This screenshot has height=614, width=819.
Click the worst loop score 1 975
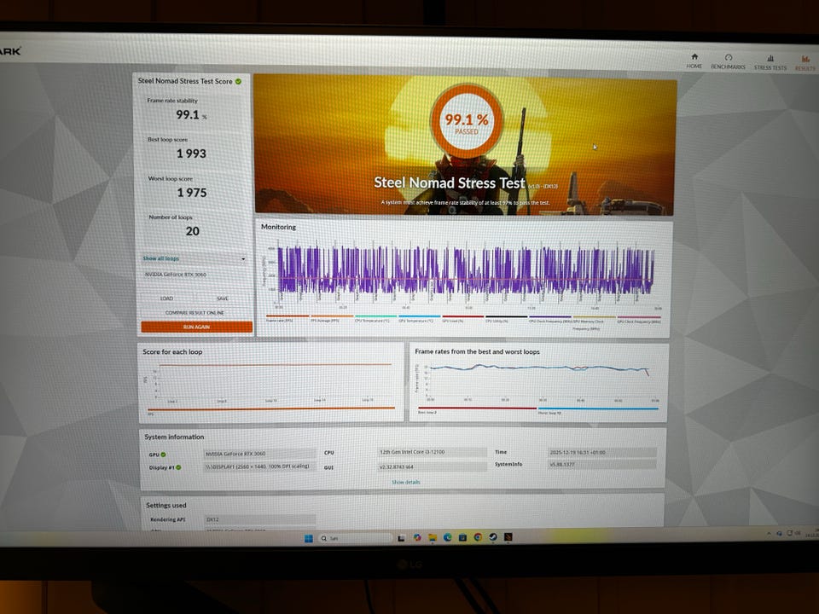[x=192, y=193]
